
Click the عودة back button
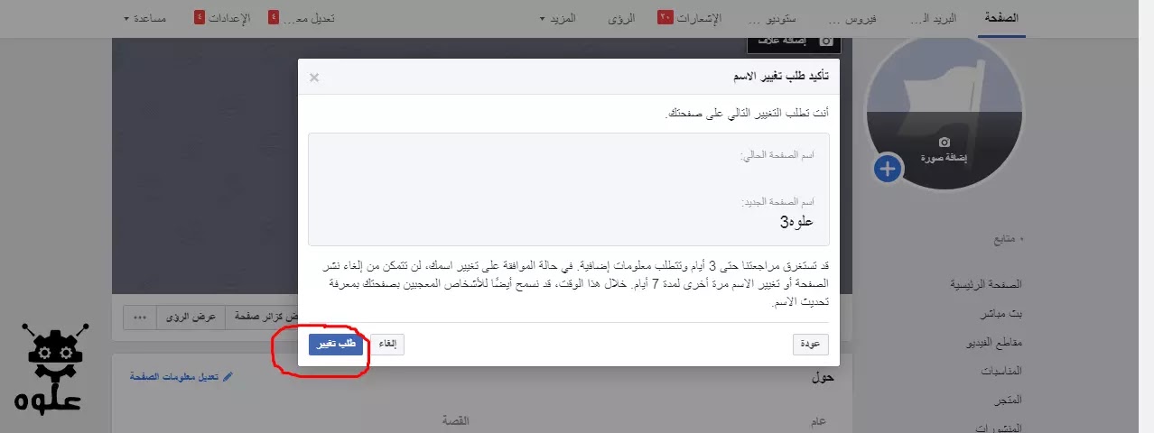point(810,345)
